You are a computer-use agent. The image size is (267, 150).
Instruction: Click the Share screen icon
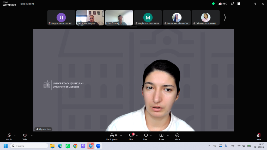click(x=161, y=137)
